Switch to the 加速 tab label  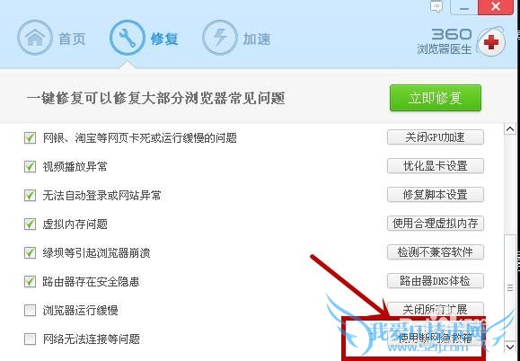[x=257, y=39]
